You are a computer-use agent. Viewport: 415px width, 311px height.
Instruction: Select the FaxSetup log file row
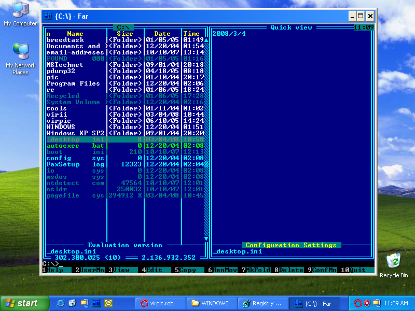(x=125, y=164)
